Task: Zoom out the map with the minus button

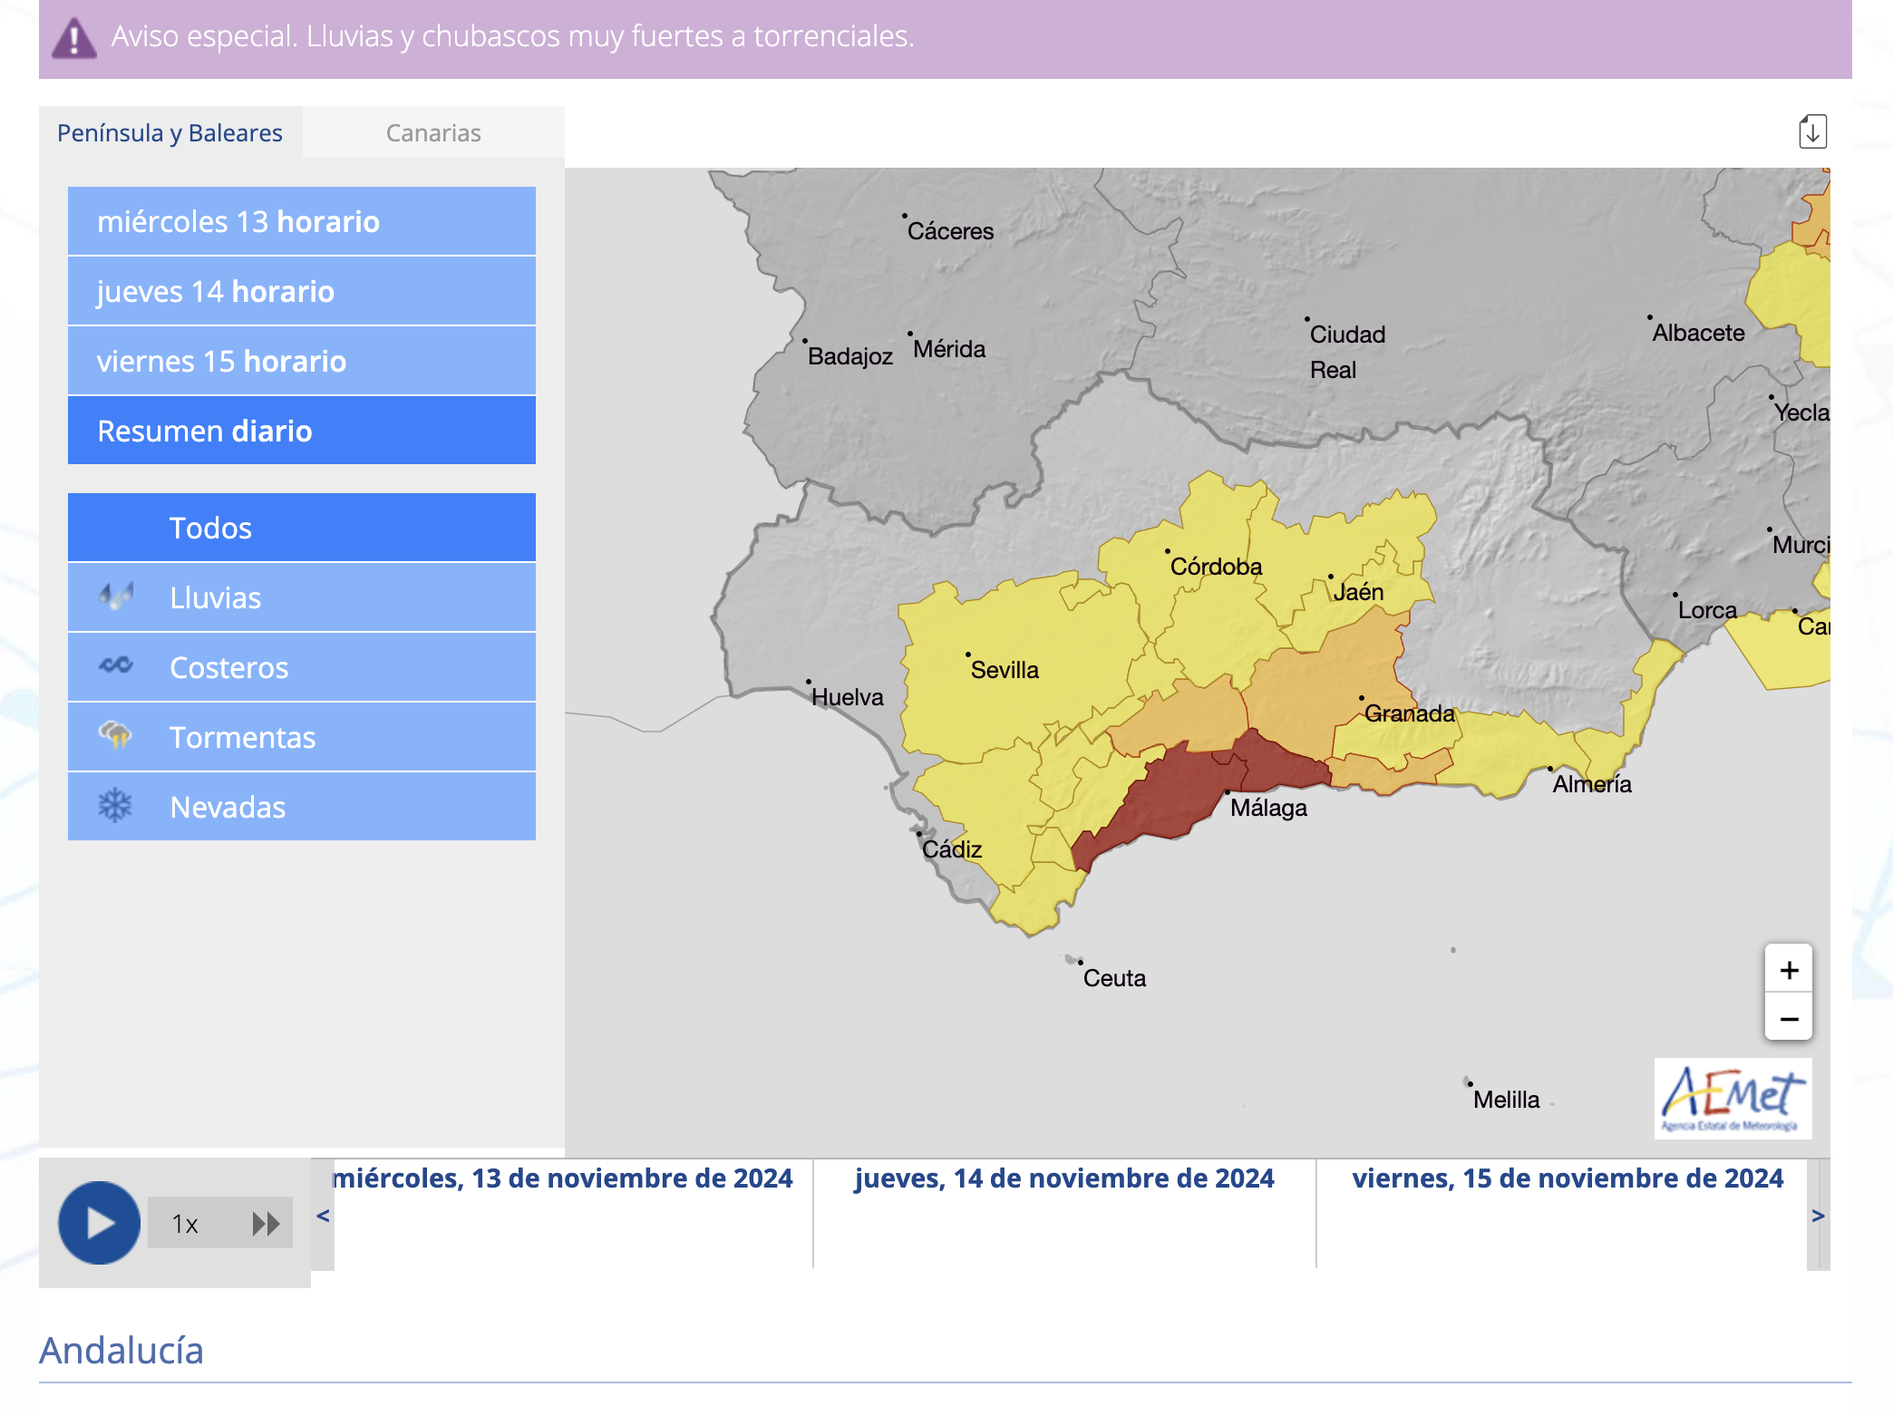Action: 1789,1019
